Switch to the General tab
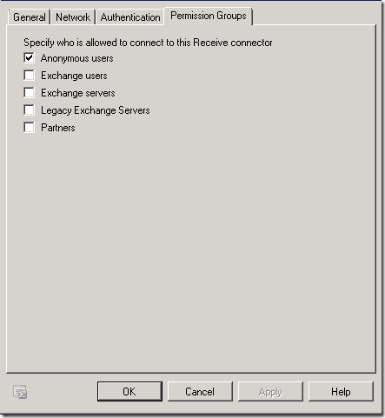385x418 pixels. point(30,17)
